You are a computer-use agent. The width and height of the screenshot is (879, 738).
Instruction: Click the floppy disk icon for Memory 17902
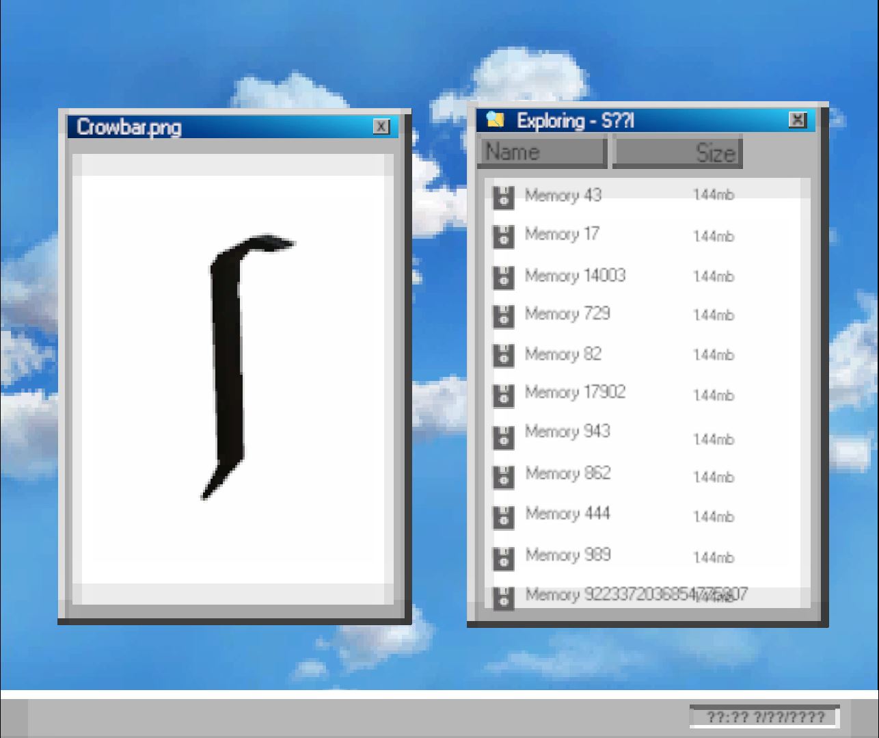tap(503, 395)
